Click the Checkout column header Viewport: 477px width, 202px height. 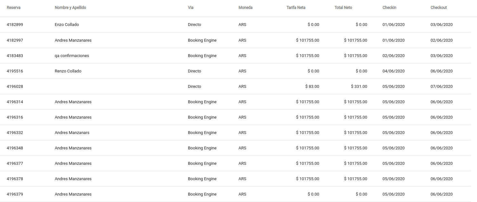point(439,8)
